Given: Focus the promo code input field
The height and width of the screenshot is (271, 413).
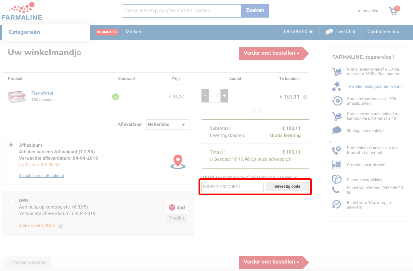Looking at the screenshot, I should (x=232, y=187).
